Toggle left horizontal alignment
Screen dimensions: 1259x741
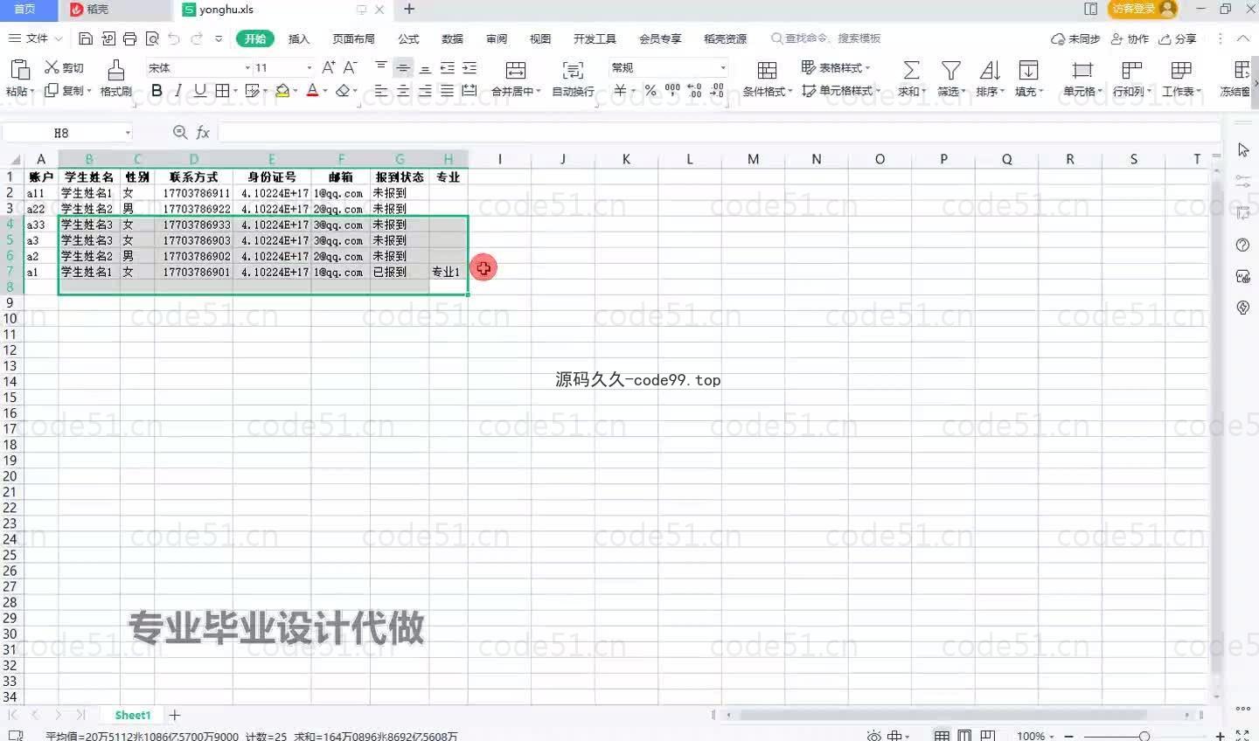(381, 90)
